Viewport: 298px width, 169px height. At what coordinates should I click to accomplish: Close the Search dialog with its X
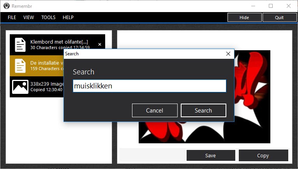pos(228,54)
